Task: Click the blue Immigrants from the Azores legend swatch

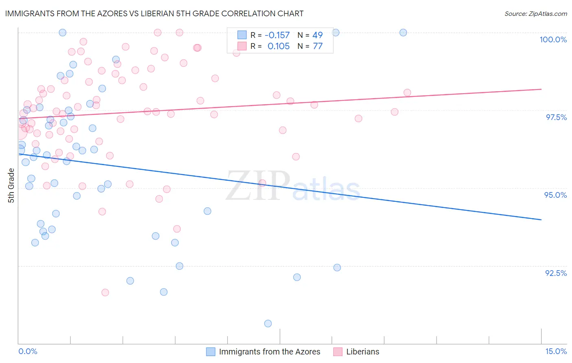Action: [211, 352]
